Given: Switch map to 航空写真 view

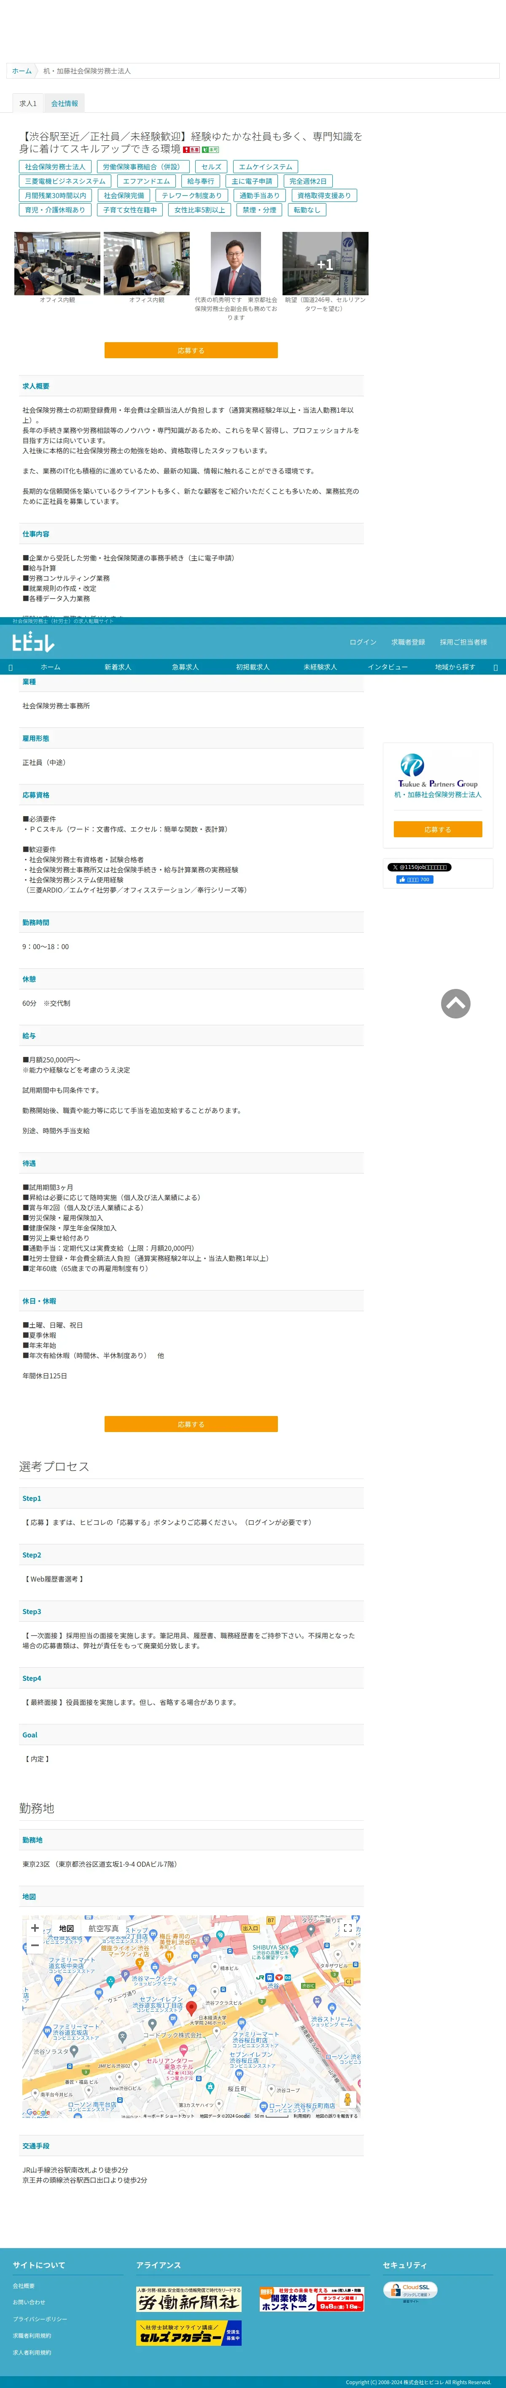Looking at the screenshot, I should coord(104,1928).
